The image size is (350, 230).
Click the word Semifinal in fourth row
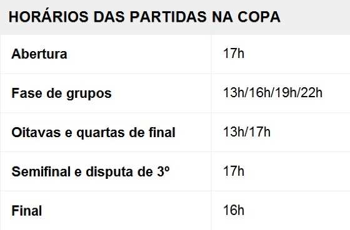(41, 172)
